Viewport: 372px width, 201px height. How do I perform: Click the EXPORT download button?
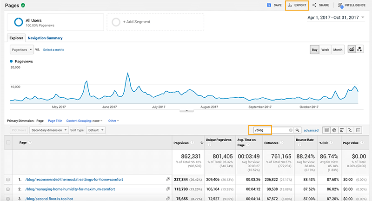[x=297, y=5]
